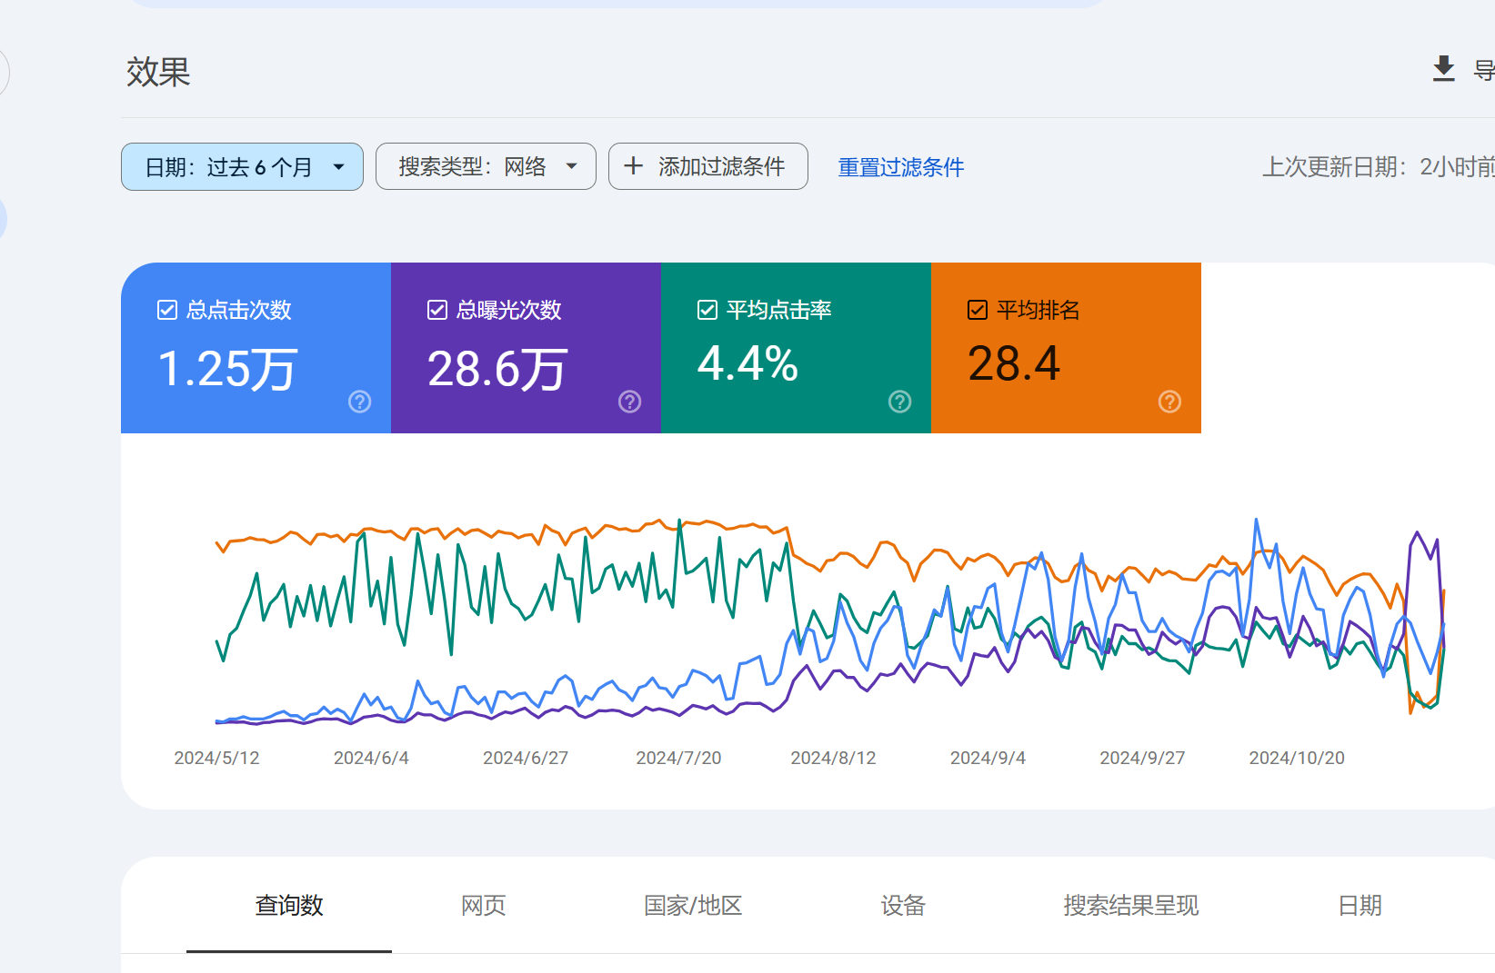The image size is (1495, 973).
Task: Click the 重置过滤条件 link
Action: (x=900, y=167)
